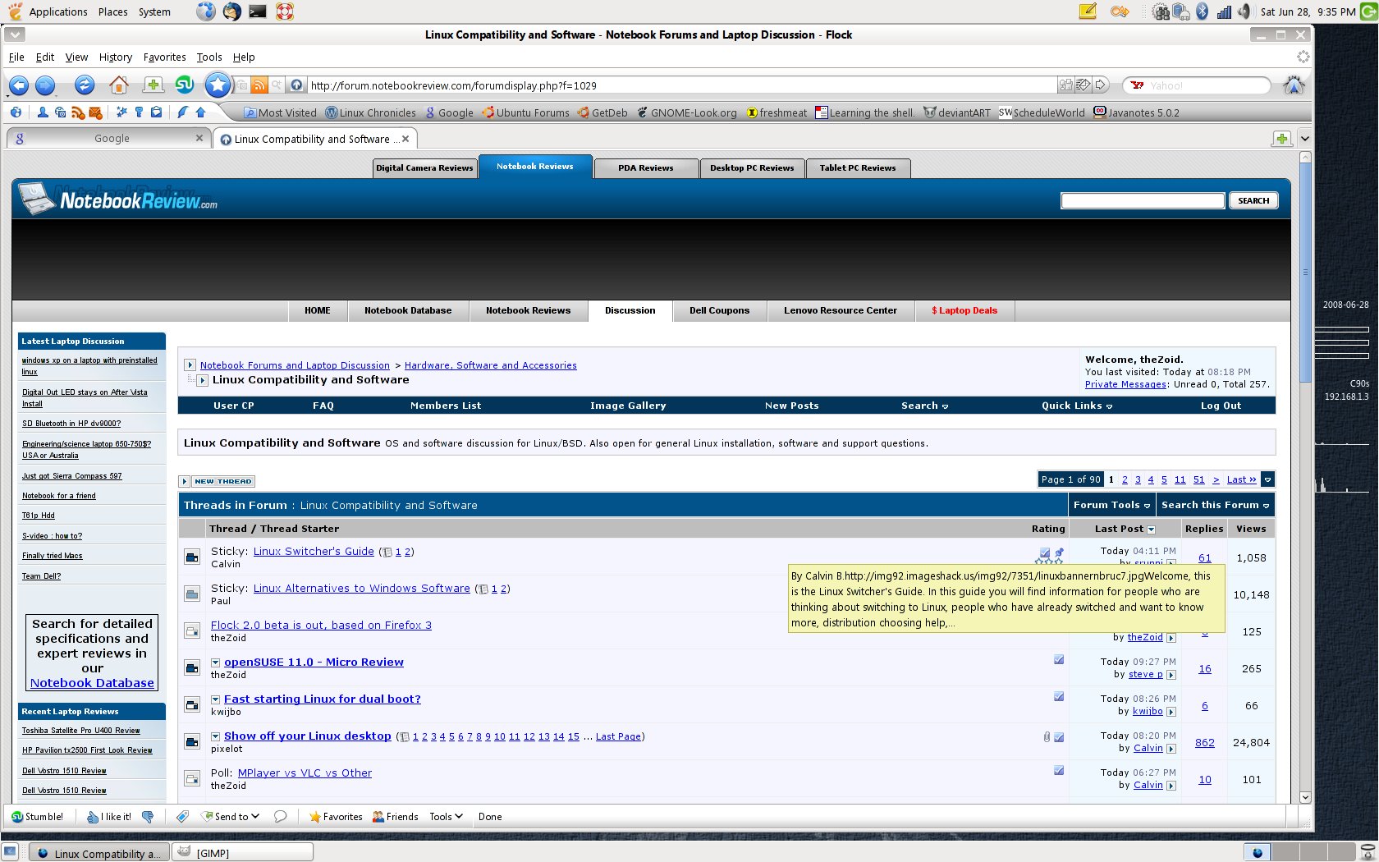Go back with the Back arrow

pyautogui.click(x=18, y=85)
